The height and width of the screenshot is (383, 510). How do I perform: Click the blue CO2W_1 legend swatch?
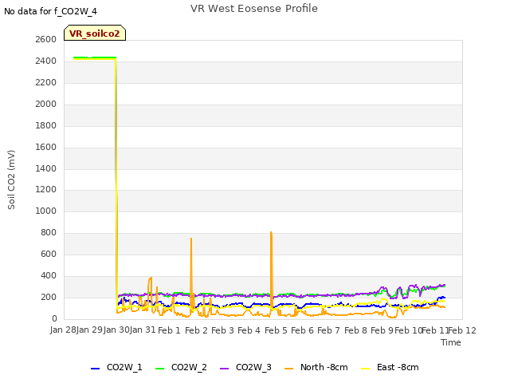coord(95,369)
